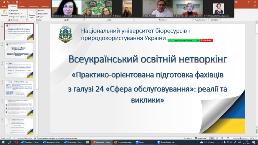Click slide title Всеукраїнський освітній нетворкінг
This screenshot has width=258, height=145.
coord(148,59)
